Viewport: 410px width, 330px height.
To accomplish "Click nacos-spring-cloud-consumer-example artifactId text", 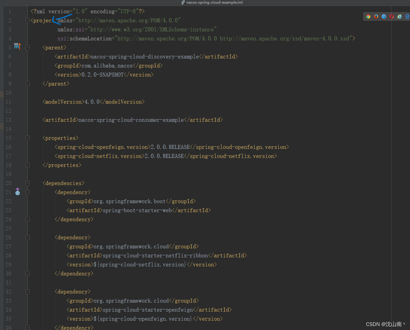I will click(x=131, y=120).
